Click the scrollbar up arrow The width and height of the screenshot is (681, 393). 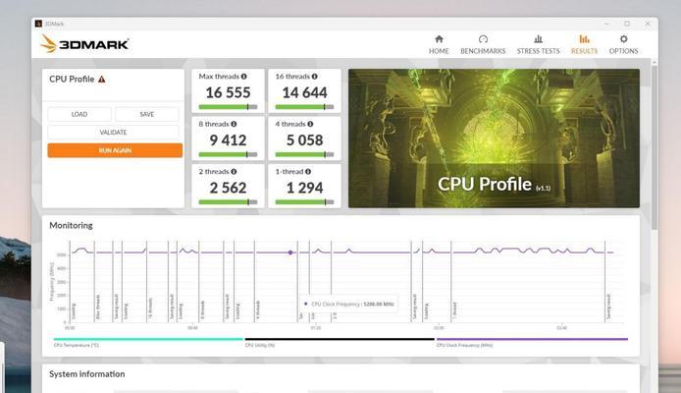coord(655,63)
